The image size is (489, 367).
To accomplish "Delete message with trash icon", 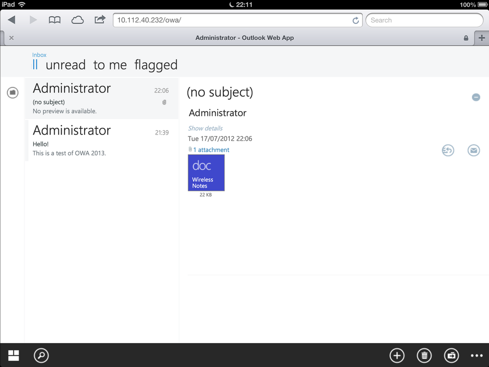I will [x=424, y=355].
